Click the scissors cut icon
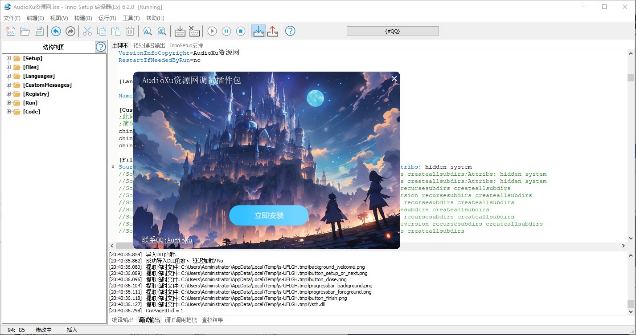 click(x=87, y=31)
